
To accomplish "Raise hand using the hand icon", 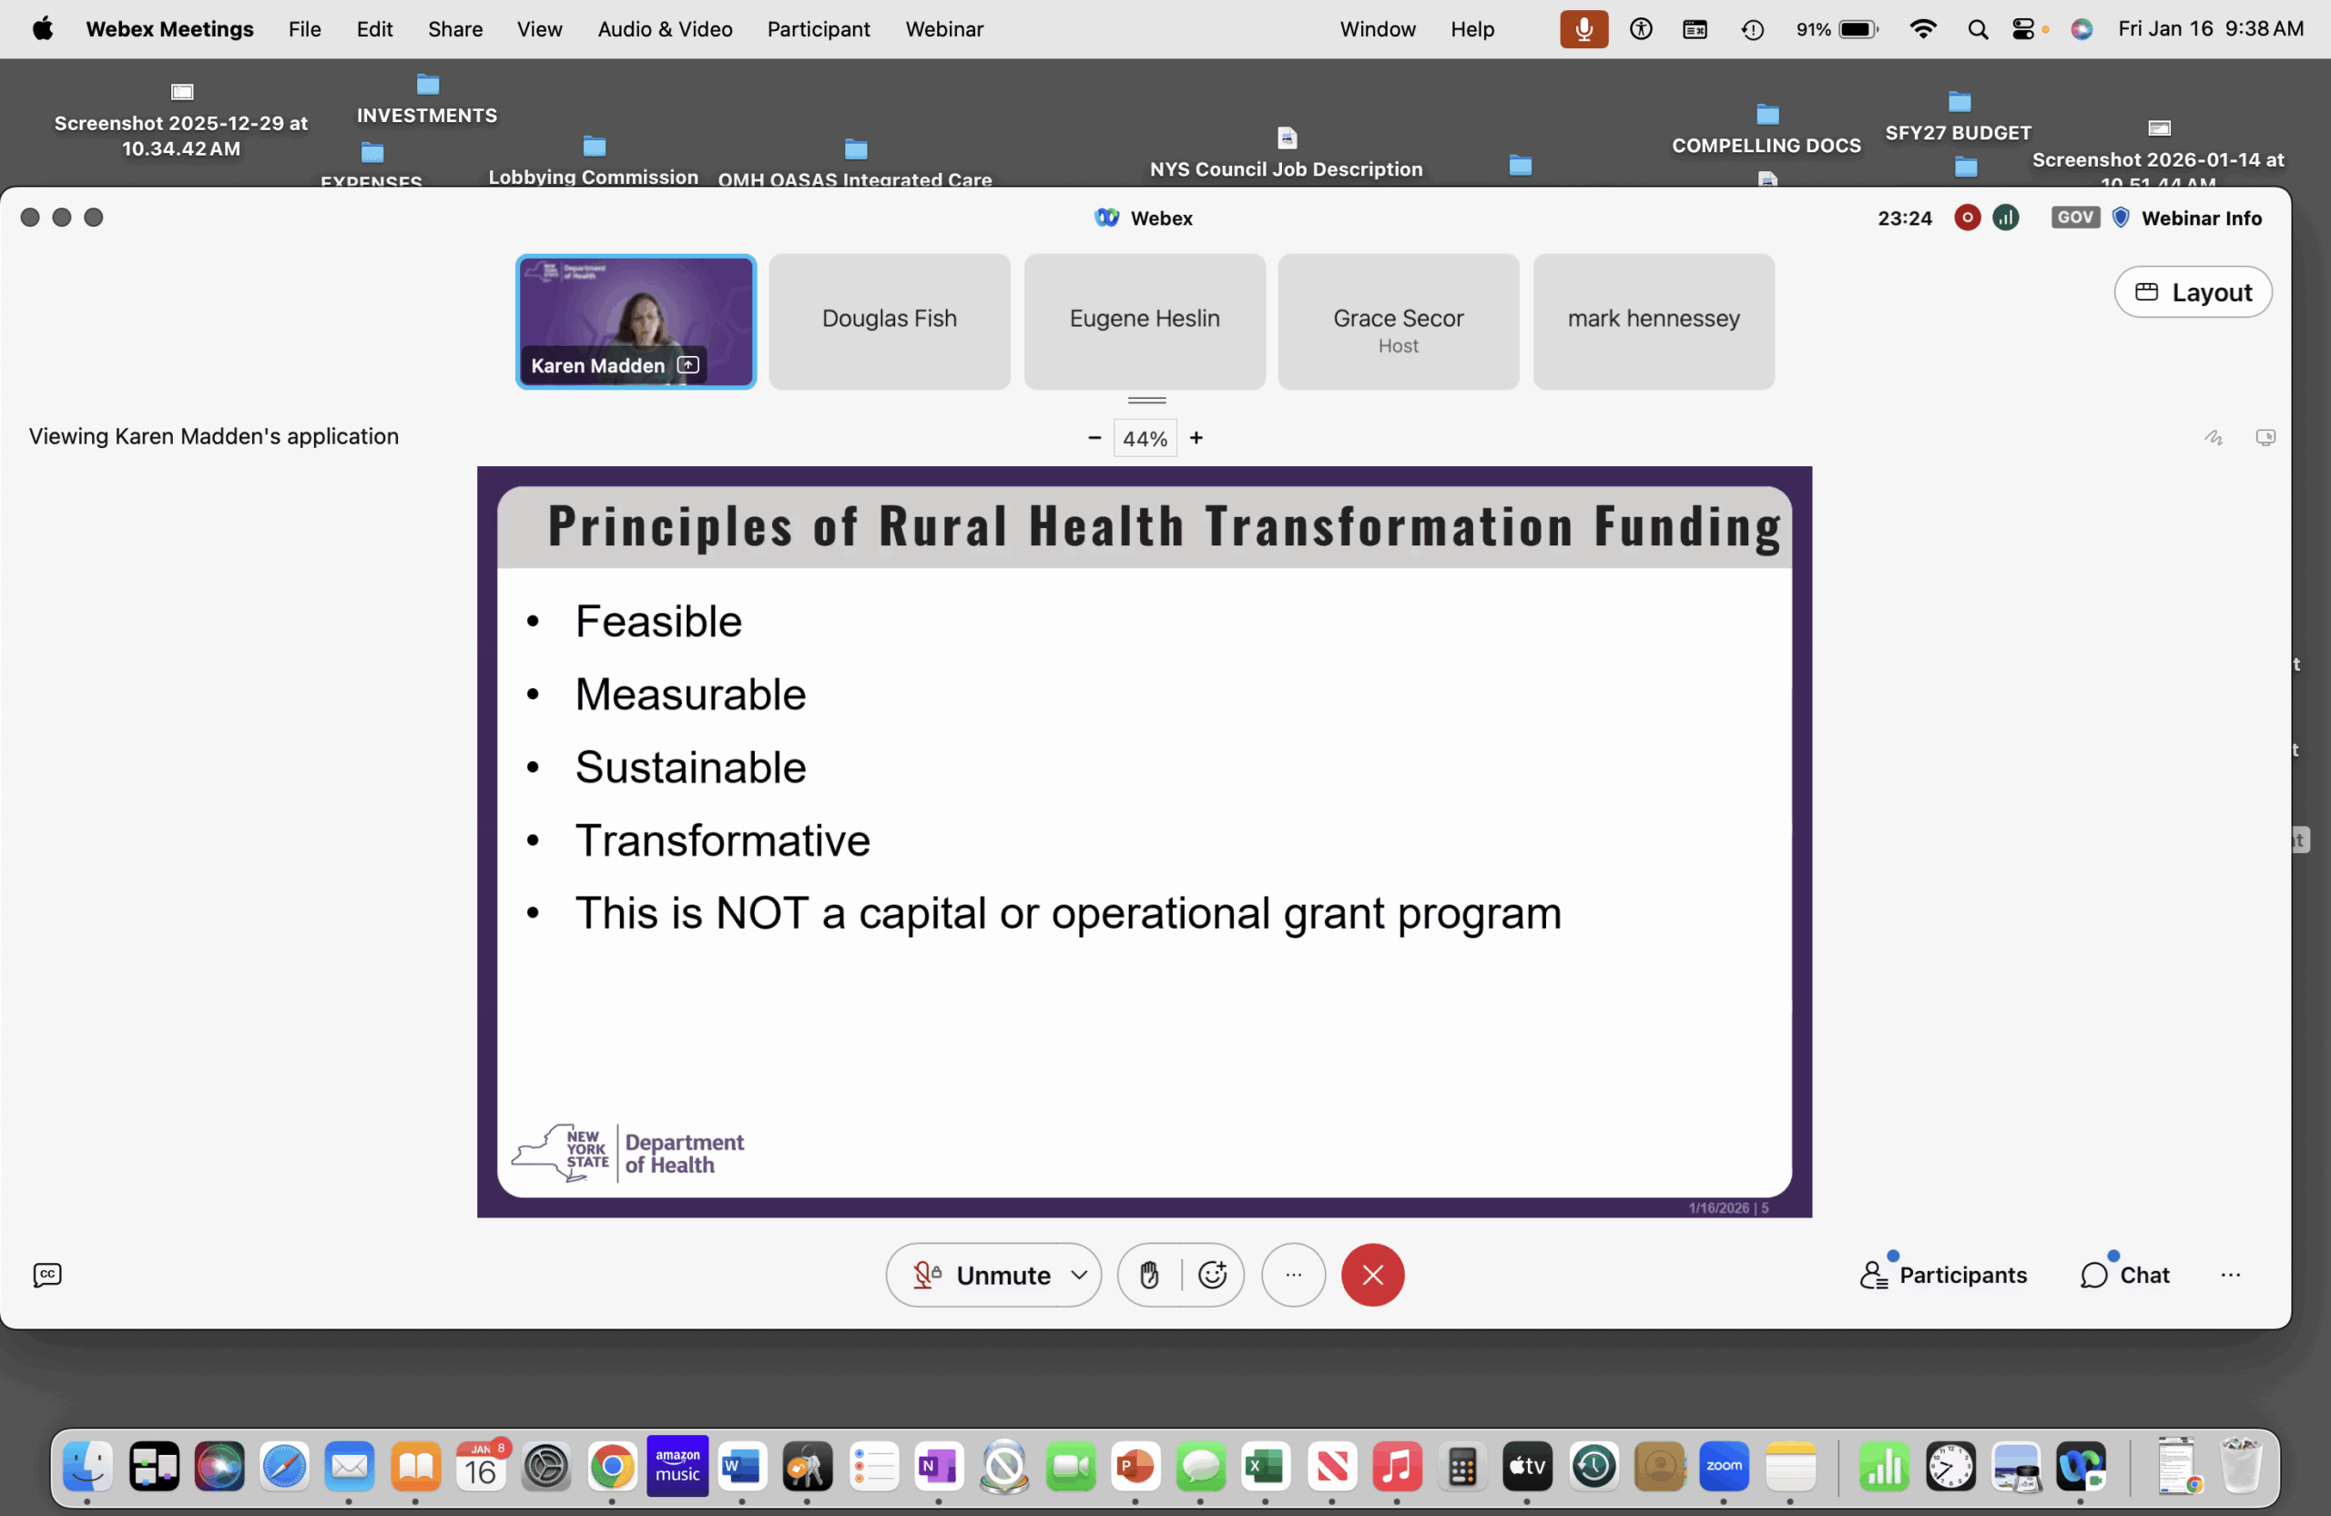I will click(1149, 1274).
